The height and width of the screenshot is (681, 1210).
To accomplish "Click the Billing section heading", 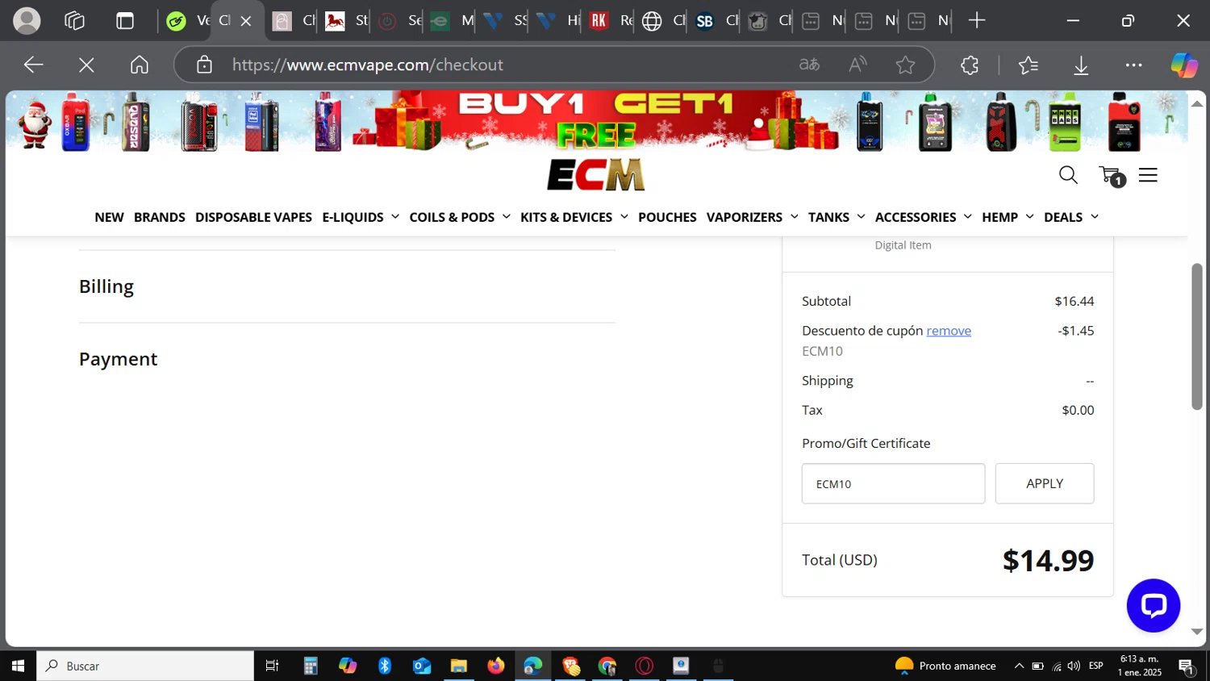I will tap(106, 286).
